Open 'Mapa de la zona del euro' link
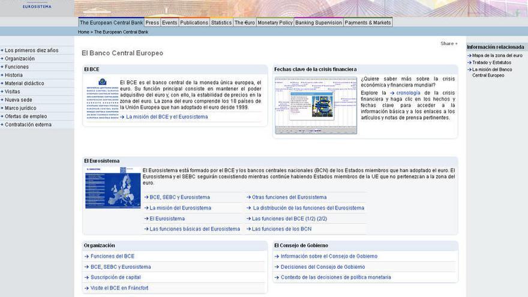The image size is (528, 297). pyautogui.click(x=497, y=55)
